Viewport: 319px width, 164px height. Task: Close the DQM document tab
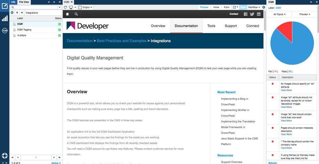tap(72, 2)
